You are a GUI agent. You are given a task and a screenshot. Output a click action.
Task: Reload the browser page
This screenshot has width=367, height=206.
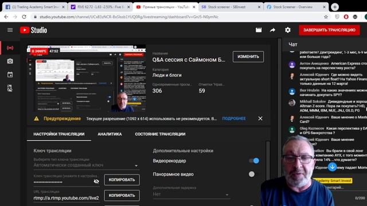point(24,17)
